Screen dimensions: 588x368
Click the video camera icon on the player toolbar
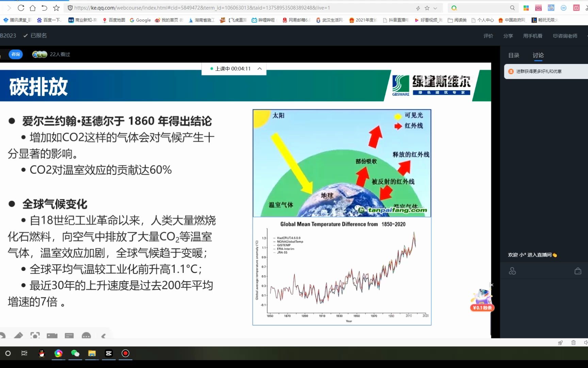click(x=52, y=336)
